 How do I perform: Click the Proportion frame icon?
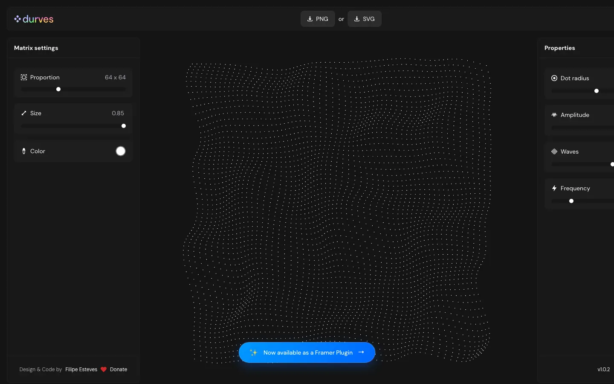click(24, 77)
